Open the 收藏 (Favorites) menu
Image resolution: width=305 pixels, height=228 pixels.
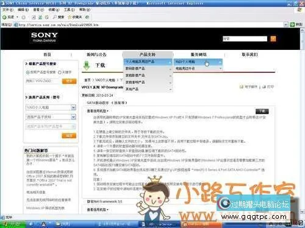pos(54,10)
